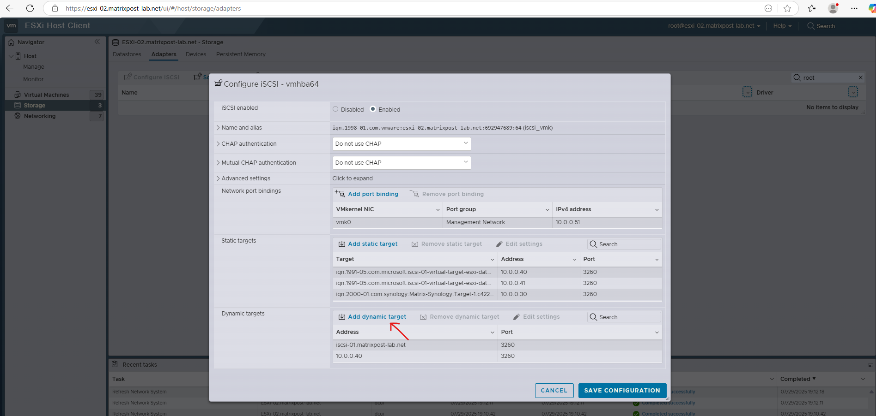Click the Search magnifier in the top bar

(810, 26)
